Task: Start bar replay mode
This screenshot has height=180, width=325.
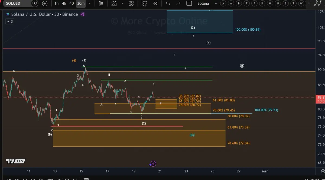Action: [155, 4]
